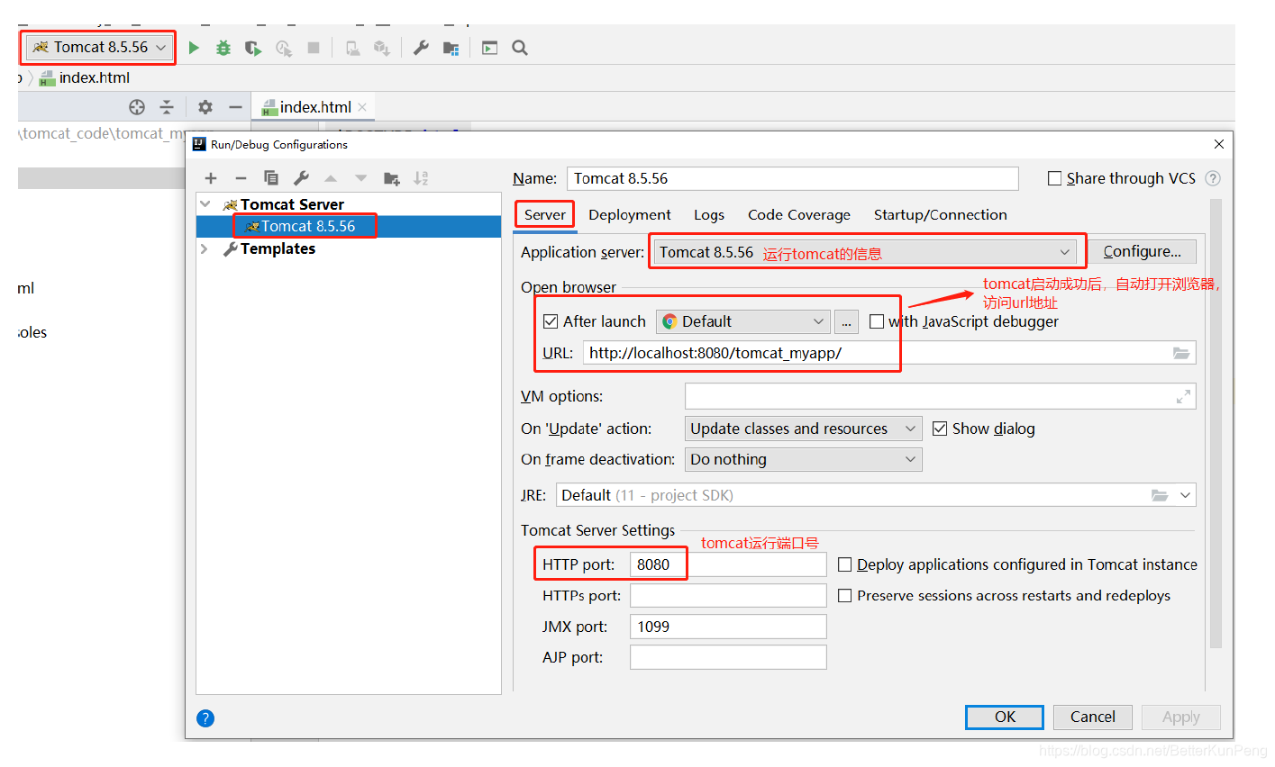
Task: Remove configuration with minus icon in dialog
Action: pyautogui.click(x=241, y=178)
